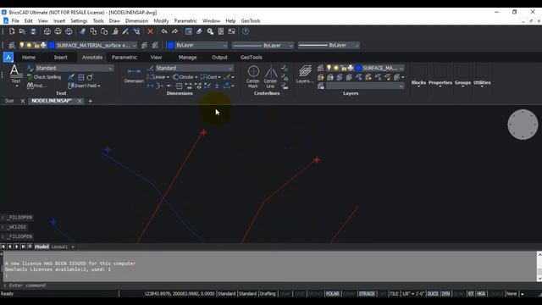Screen dimensions: 542x305
Task: Click the Redo arrow icon
Action: coord(174,31)
